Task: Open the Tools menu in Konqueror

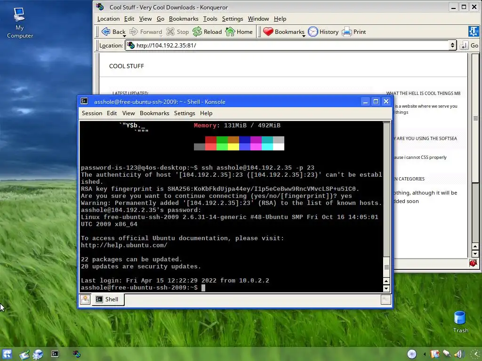Action: coord(210,19)
